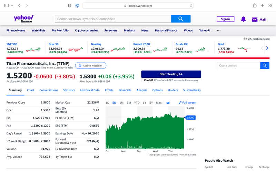The width and height of the screenshot is (276, 172).
Task: Click the Quote Lookup search icon
Action: pyautogui.click(x=265, y=66)
